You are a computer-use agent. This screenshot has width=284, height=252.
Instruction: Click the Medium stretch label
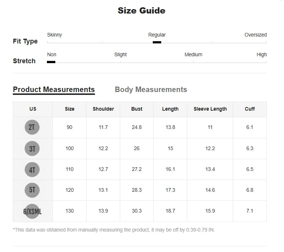click(x=193, y=55)
